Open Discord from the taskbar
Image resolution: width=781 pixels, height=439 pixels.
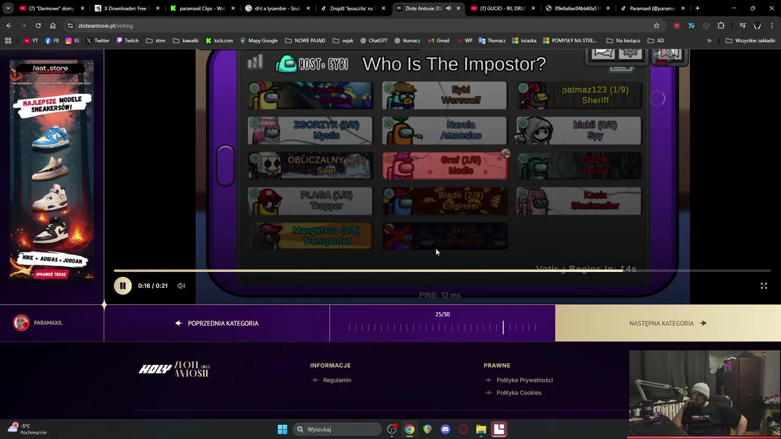click(445, 429)
